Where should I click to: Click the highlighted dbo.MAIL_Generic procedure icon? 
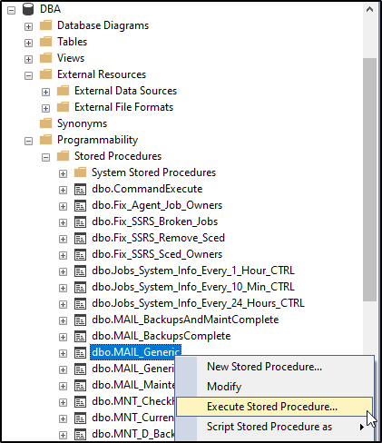80,353
